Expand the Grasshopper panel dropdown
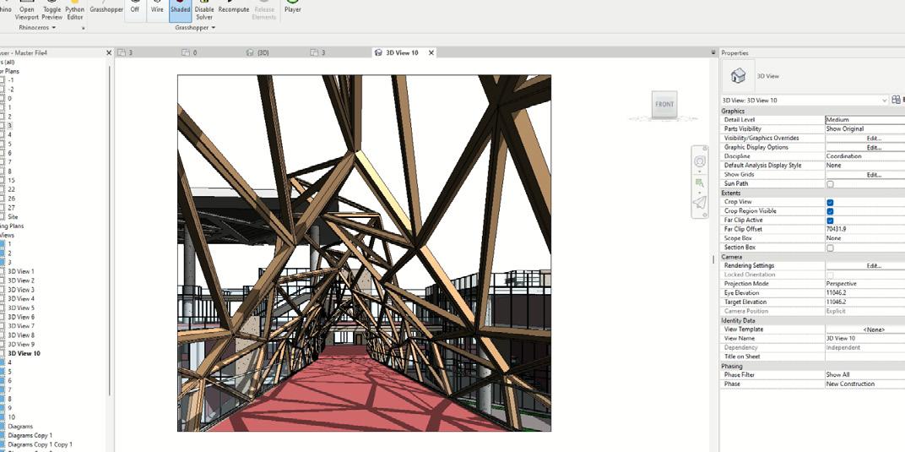This screenshot has width=905, height=452. click(195, 27)
